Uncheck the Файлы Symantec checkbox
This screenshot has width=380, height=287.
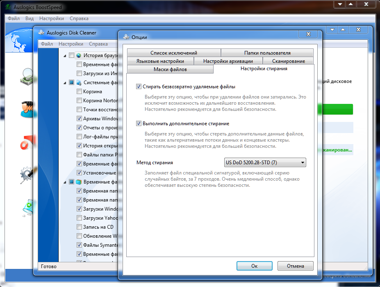tap(79, 245)
